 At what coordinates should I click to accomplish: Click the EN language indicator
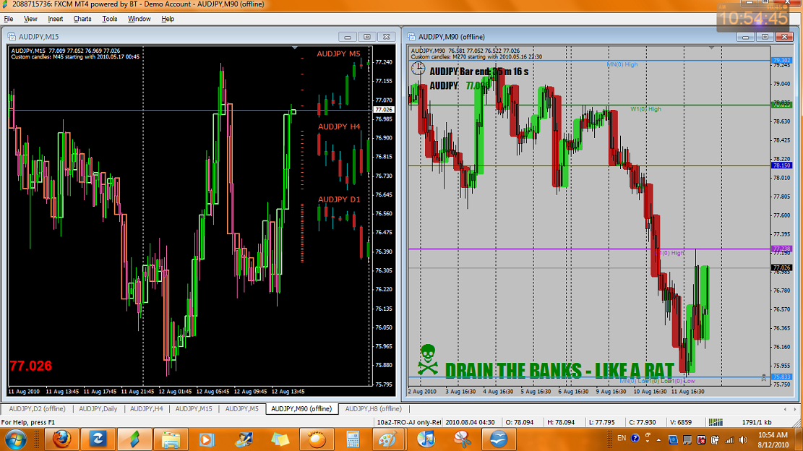621,438
